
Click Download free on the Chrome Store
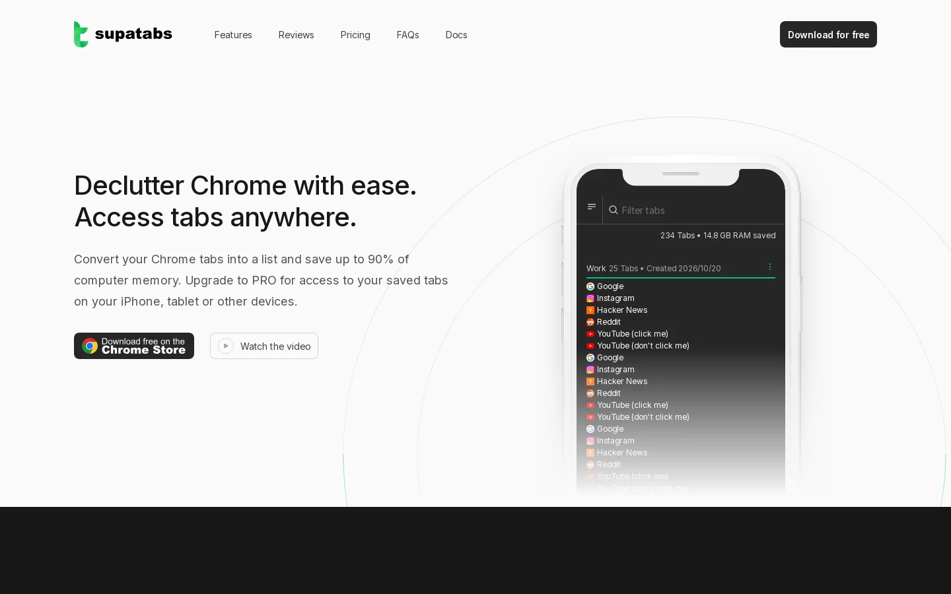coord(134,346)
